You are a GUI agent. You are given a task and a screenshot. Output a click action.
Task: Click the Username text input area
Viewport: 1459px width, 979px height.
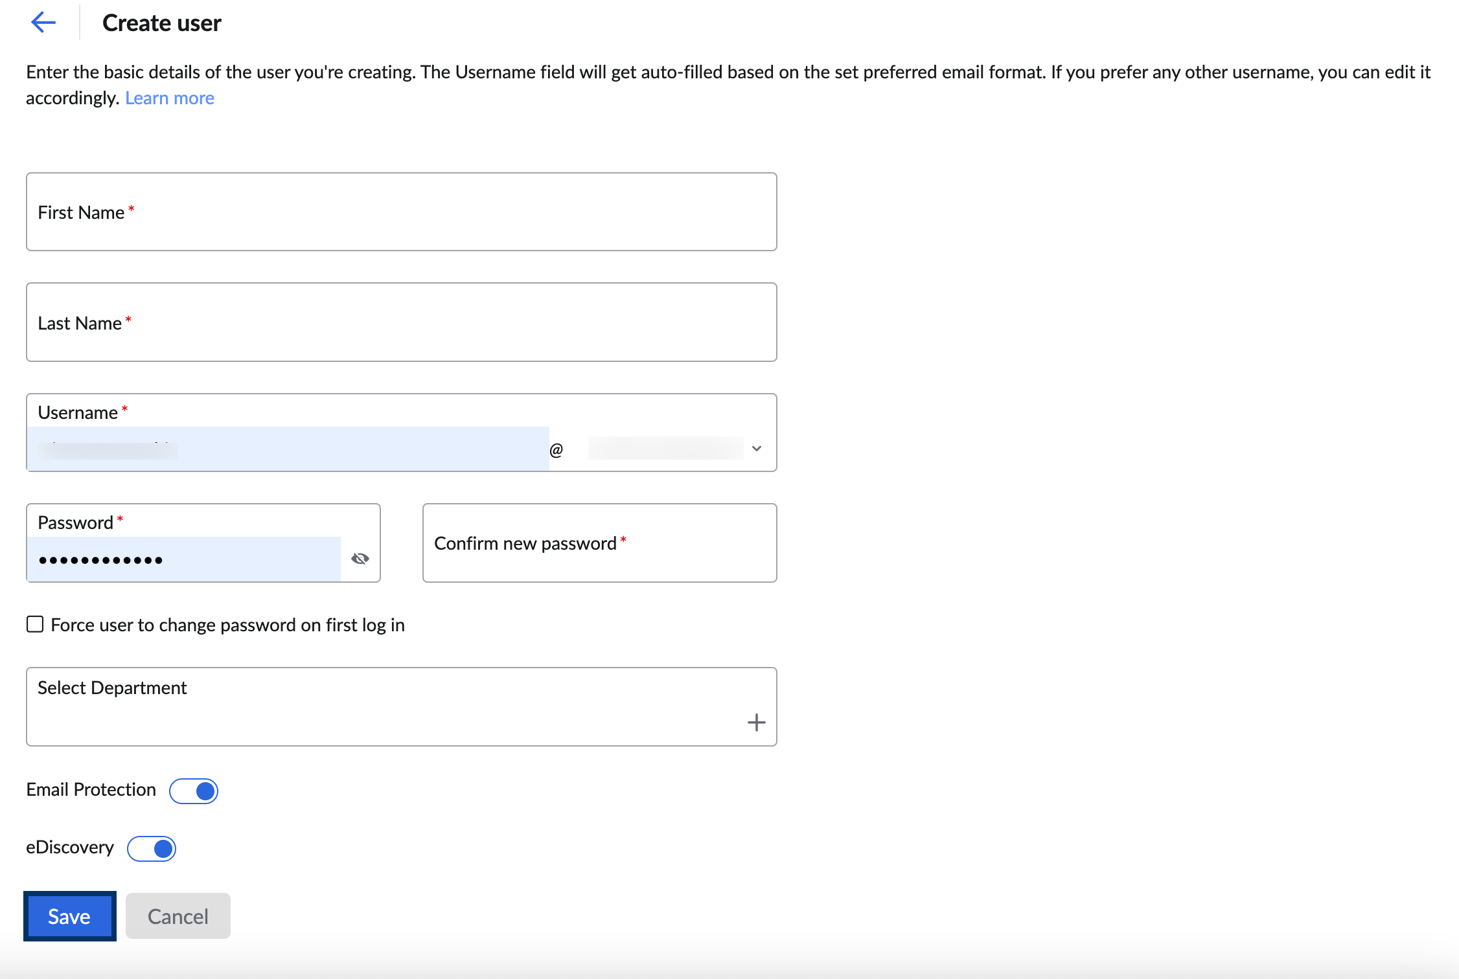coord(290,448)
